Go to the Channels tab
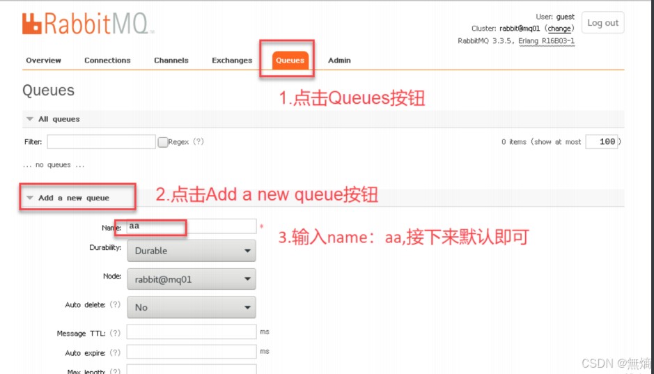Screen dimensions: 654x374 171,61
